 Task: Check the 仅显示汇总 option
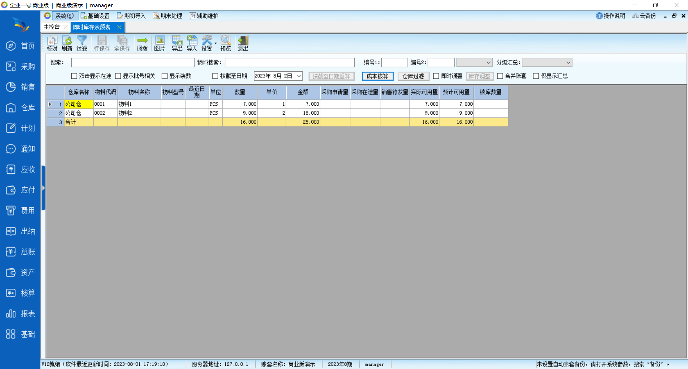[x=536, y=76]
